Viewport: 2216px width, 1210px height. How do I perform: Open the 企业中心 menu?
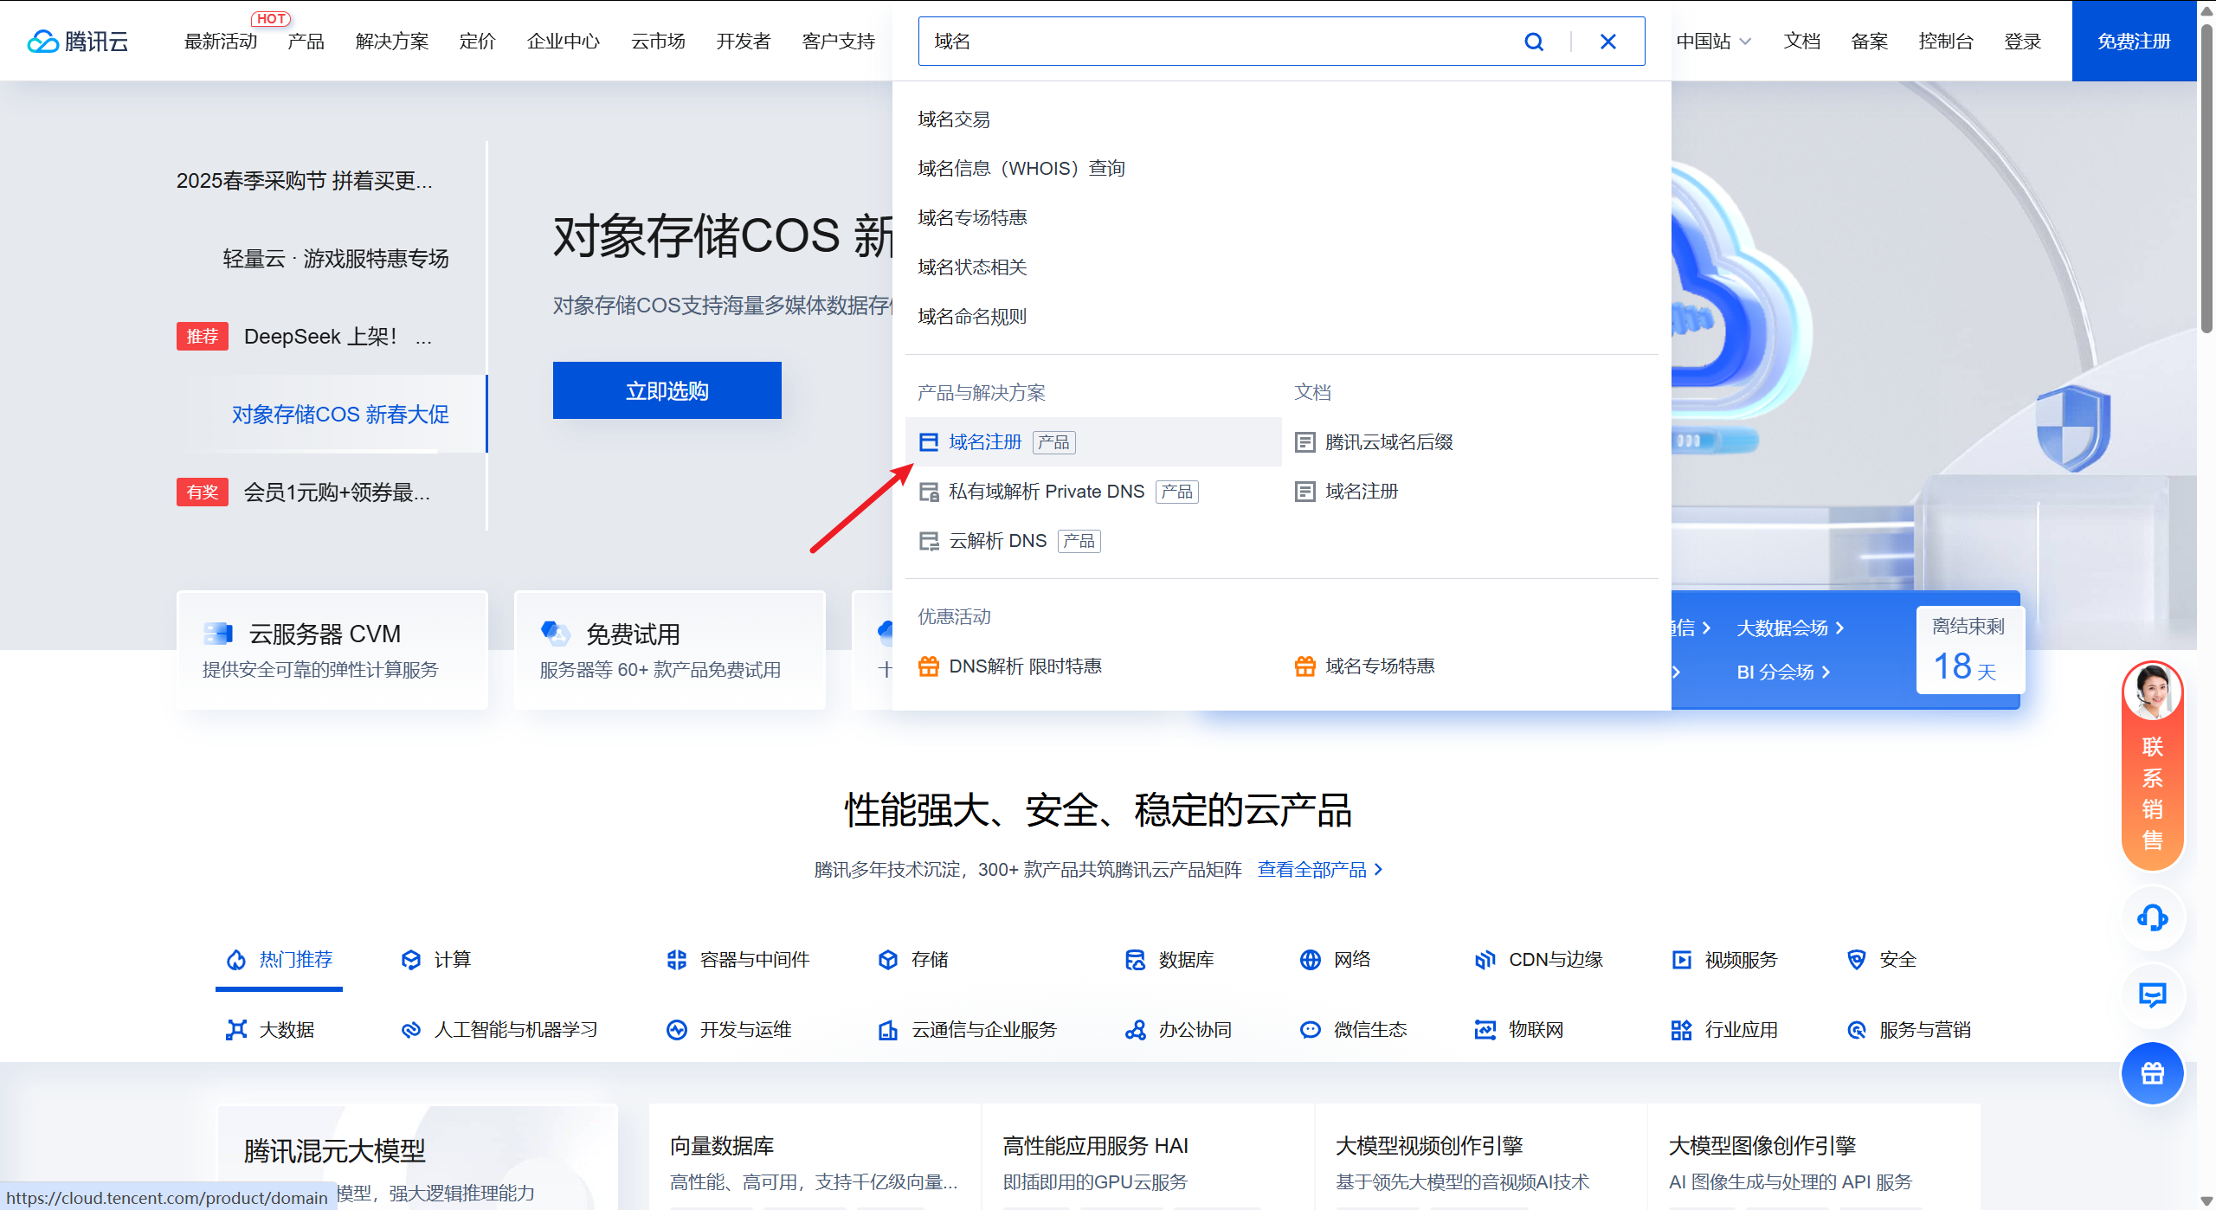[564, 42]
